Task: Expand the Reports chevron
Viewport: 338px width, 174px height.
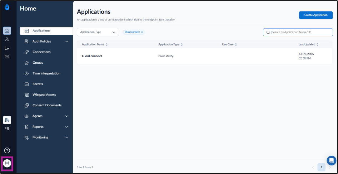Action: click(66, 127)
